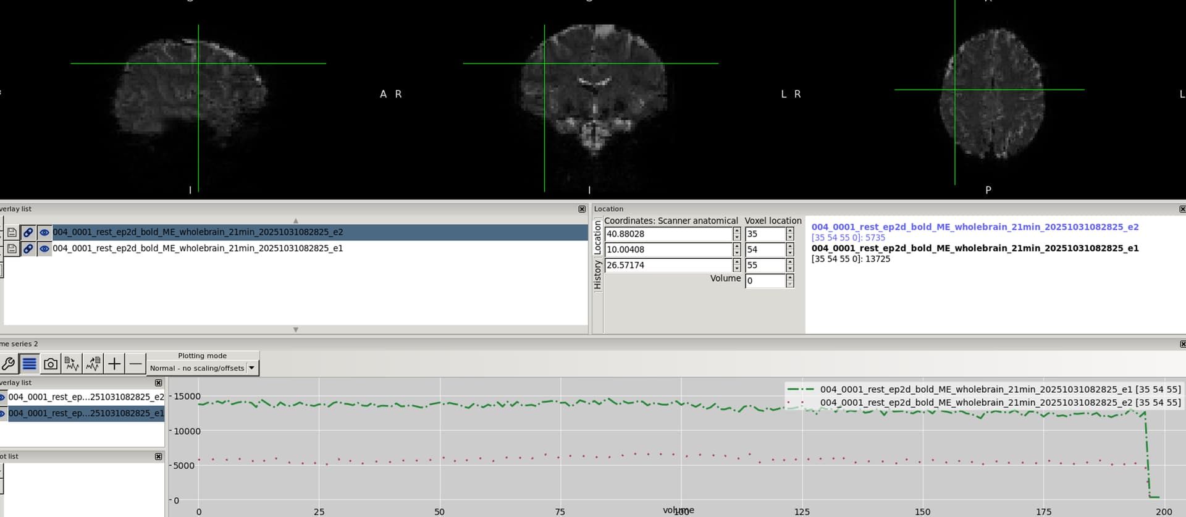Import data series from file icon
This screenshot has width=1186, height=517.
tap(72, 364)
